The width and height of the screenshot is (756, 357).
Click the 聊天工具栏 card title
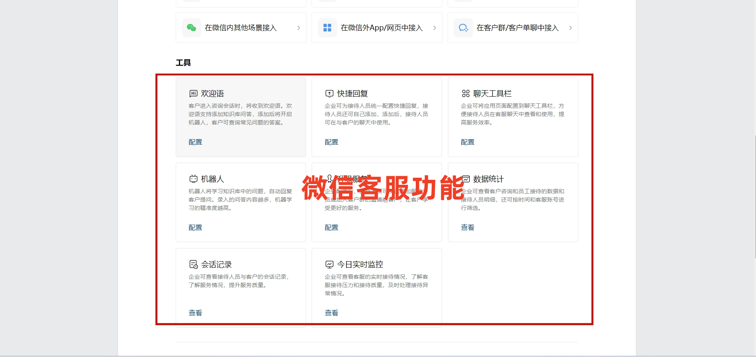[x=492, y=93]
